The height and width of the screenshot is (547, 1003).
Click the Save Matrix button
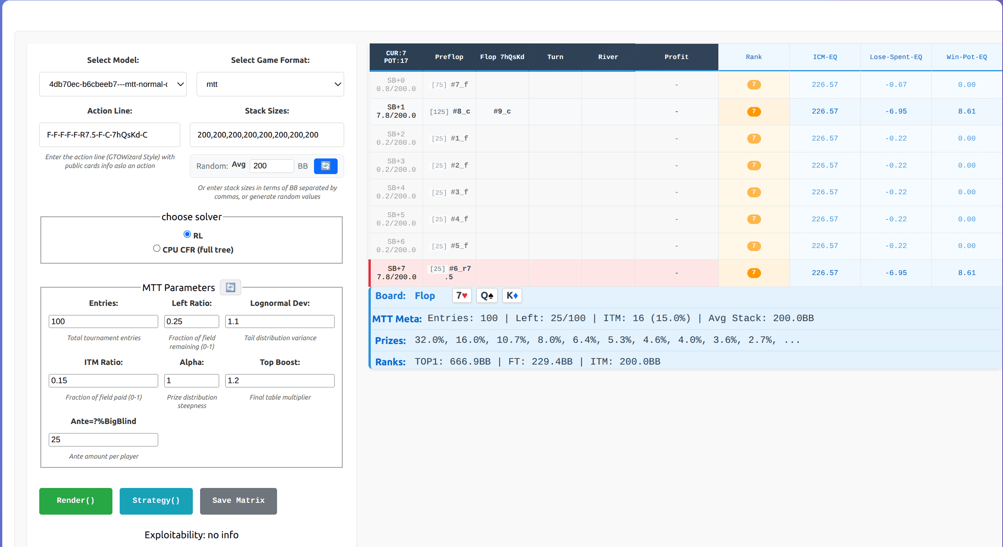[x=238, y=501]
